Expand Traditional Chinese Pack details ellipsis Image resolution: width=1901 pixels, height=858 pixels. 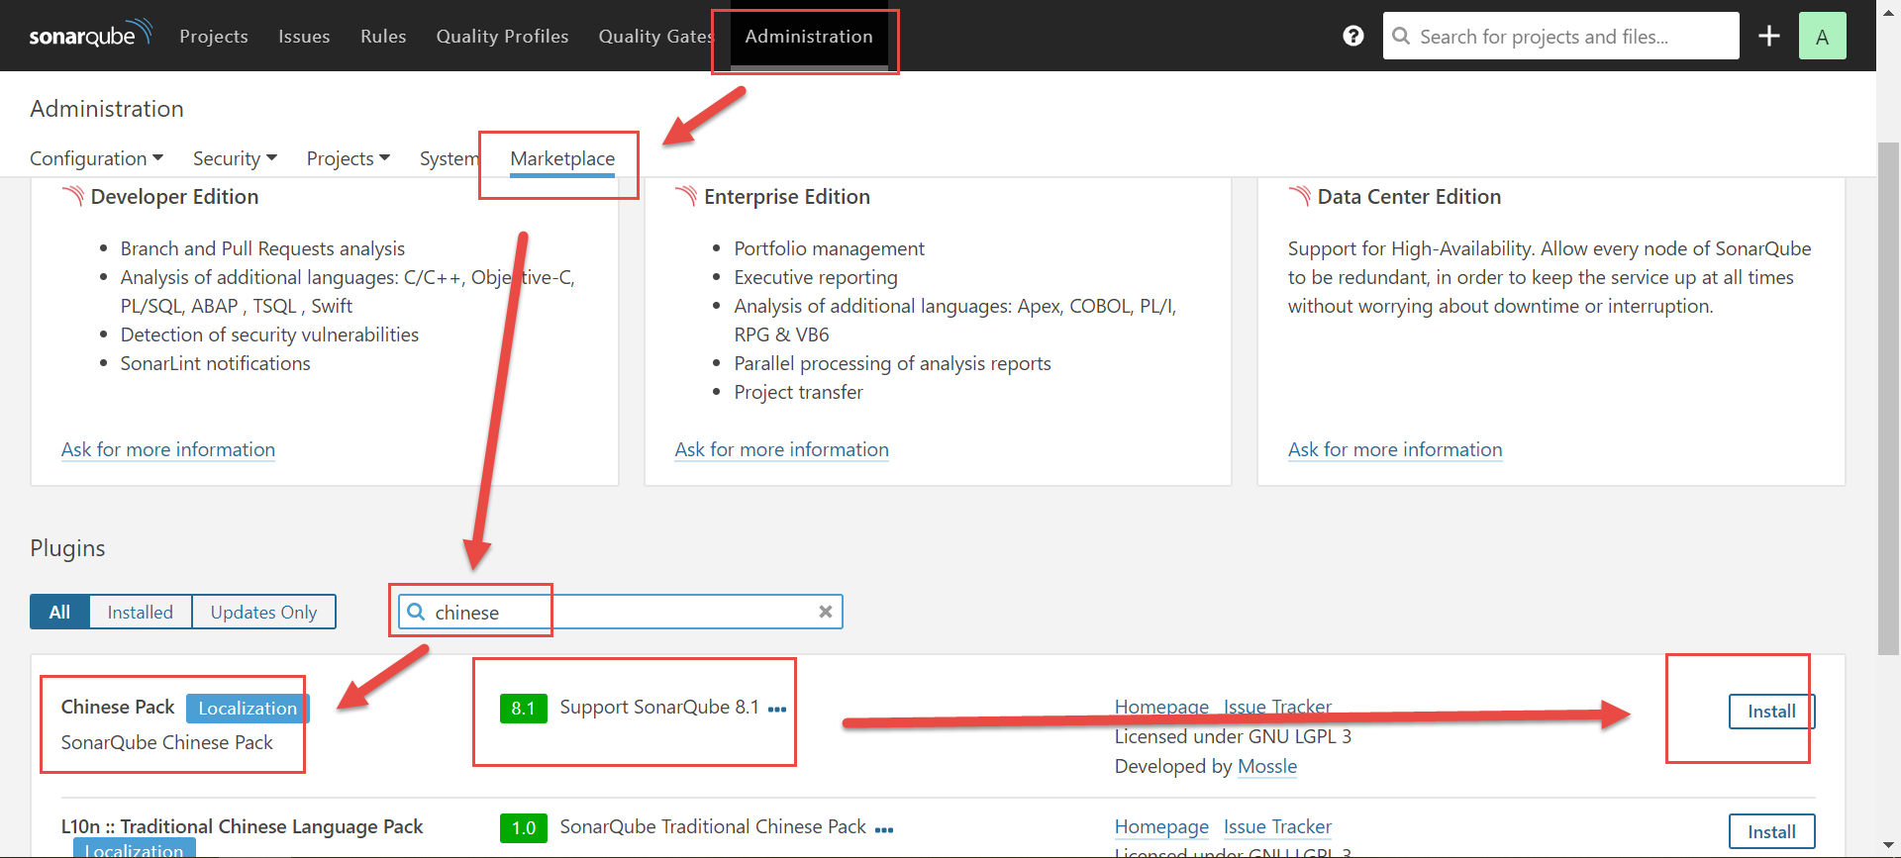tap(884, 829)
